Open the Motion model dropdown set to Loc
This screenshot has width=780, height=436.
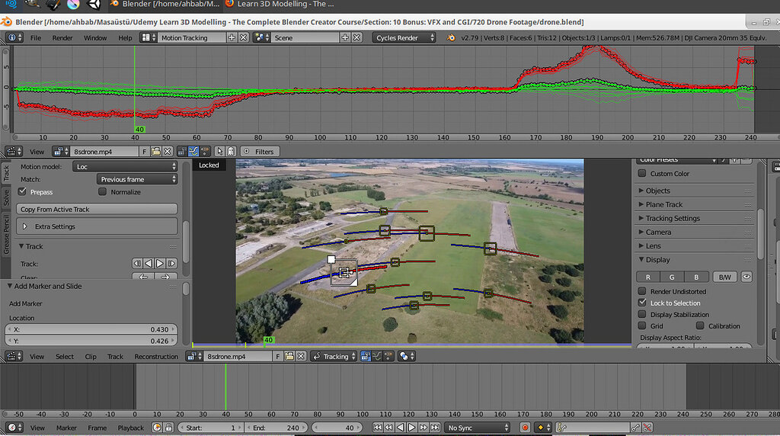point(125,166)
